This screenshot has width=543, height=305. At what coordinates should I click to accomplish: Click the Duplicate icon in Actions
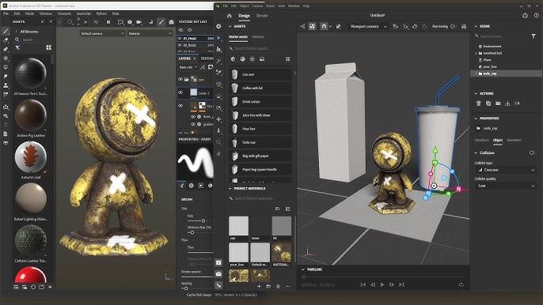488,104
